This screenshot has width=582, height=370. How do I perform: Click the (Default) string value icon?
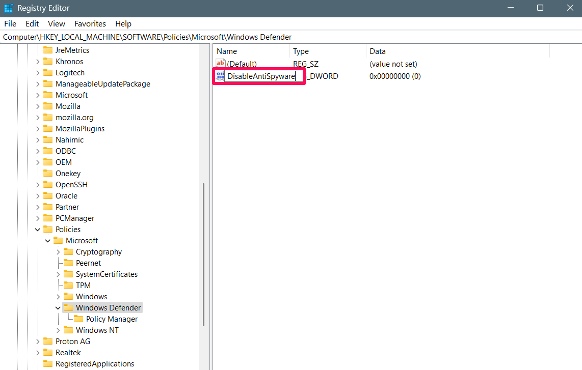pos(221,64)
